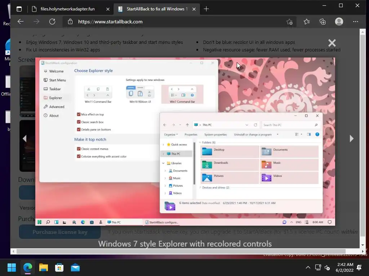369x276 pixels.
Task: Toggle Classic context menus checkbox
Action: point(79,149)
